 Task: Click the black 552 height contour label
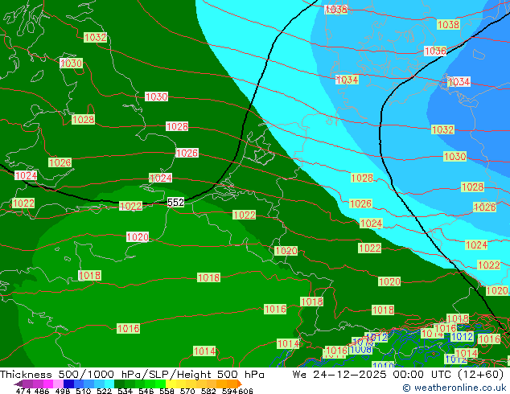click(175, 202)
